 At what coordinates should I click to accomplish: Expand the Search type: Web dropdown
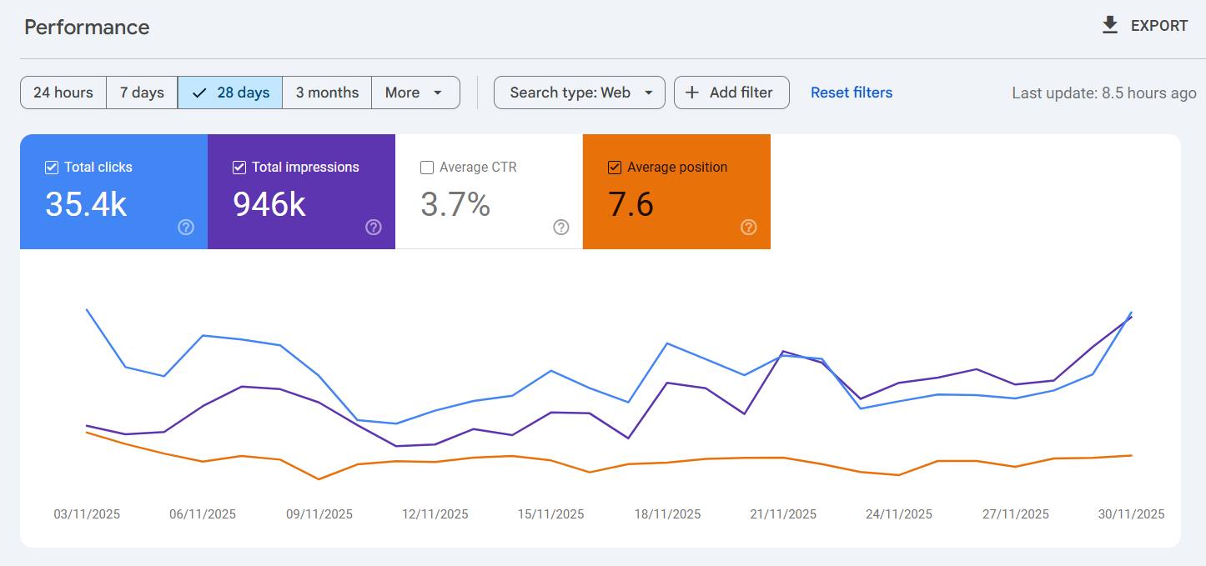(x=579, y=93)
